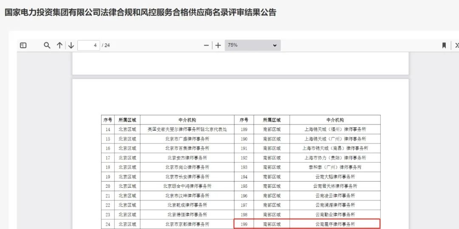
Task: Zoom in using the plus button
Action: coord(218,46)
